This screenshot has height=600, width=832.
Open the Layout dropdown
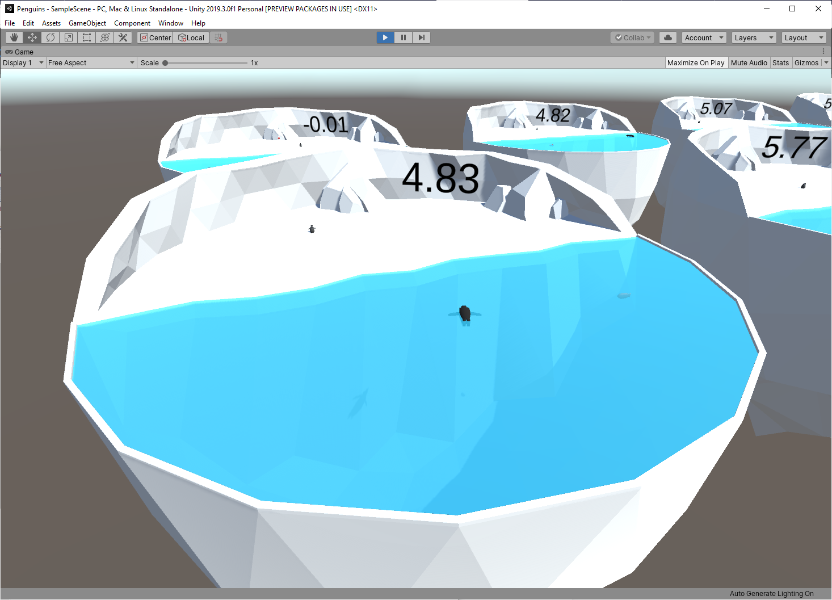pos(804,37)
